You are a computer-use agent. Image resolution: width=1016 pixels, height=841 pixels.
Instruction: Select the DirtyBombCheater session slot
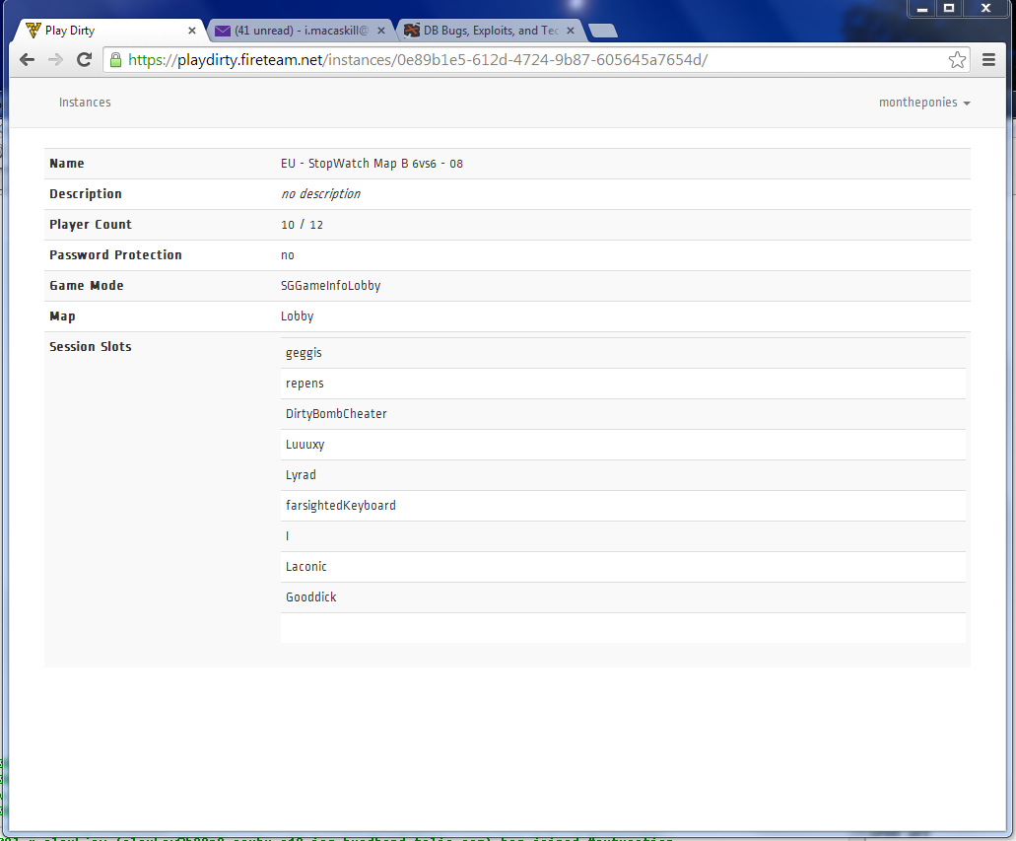[336, 414]
